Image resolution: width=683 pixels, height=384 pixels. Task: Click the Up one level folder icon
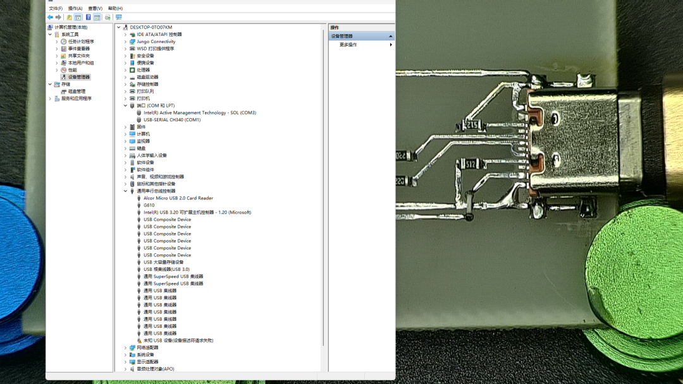pyautogui.click(x=70, y=18)
